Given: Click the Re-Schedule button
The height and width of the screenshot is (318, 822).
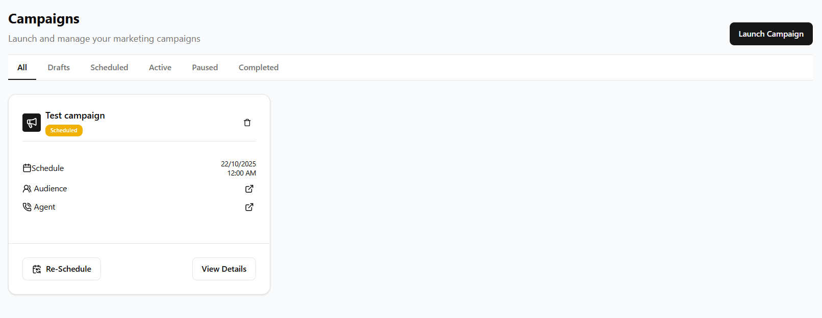Looking at the screenshot, I should (62, 269).
